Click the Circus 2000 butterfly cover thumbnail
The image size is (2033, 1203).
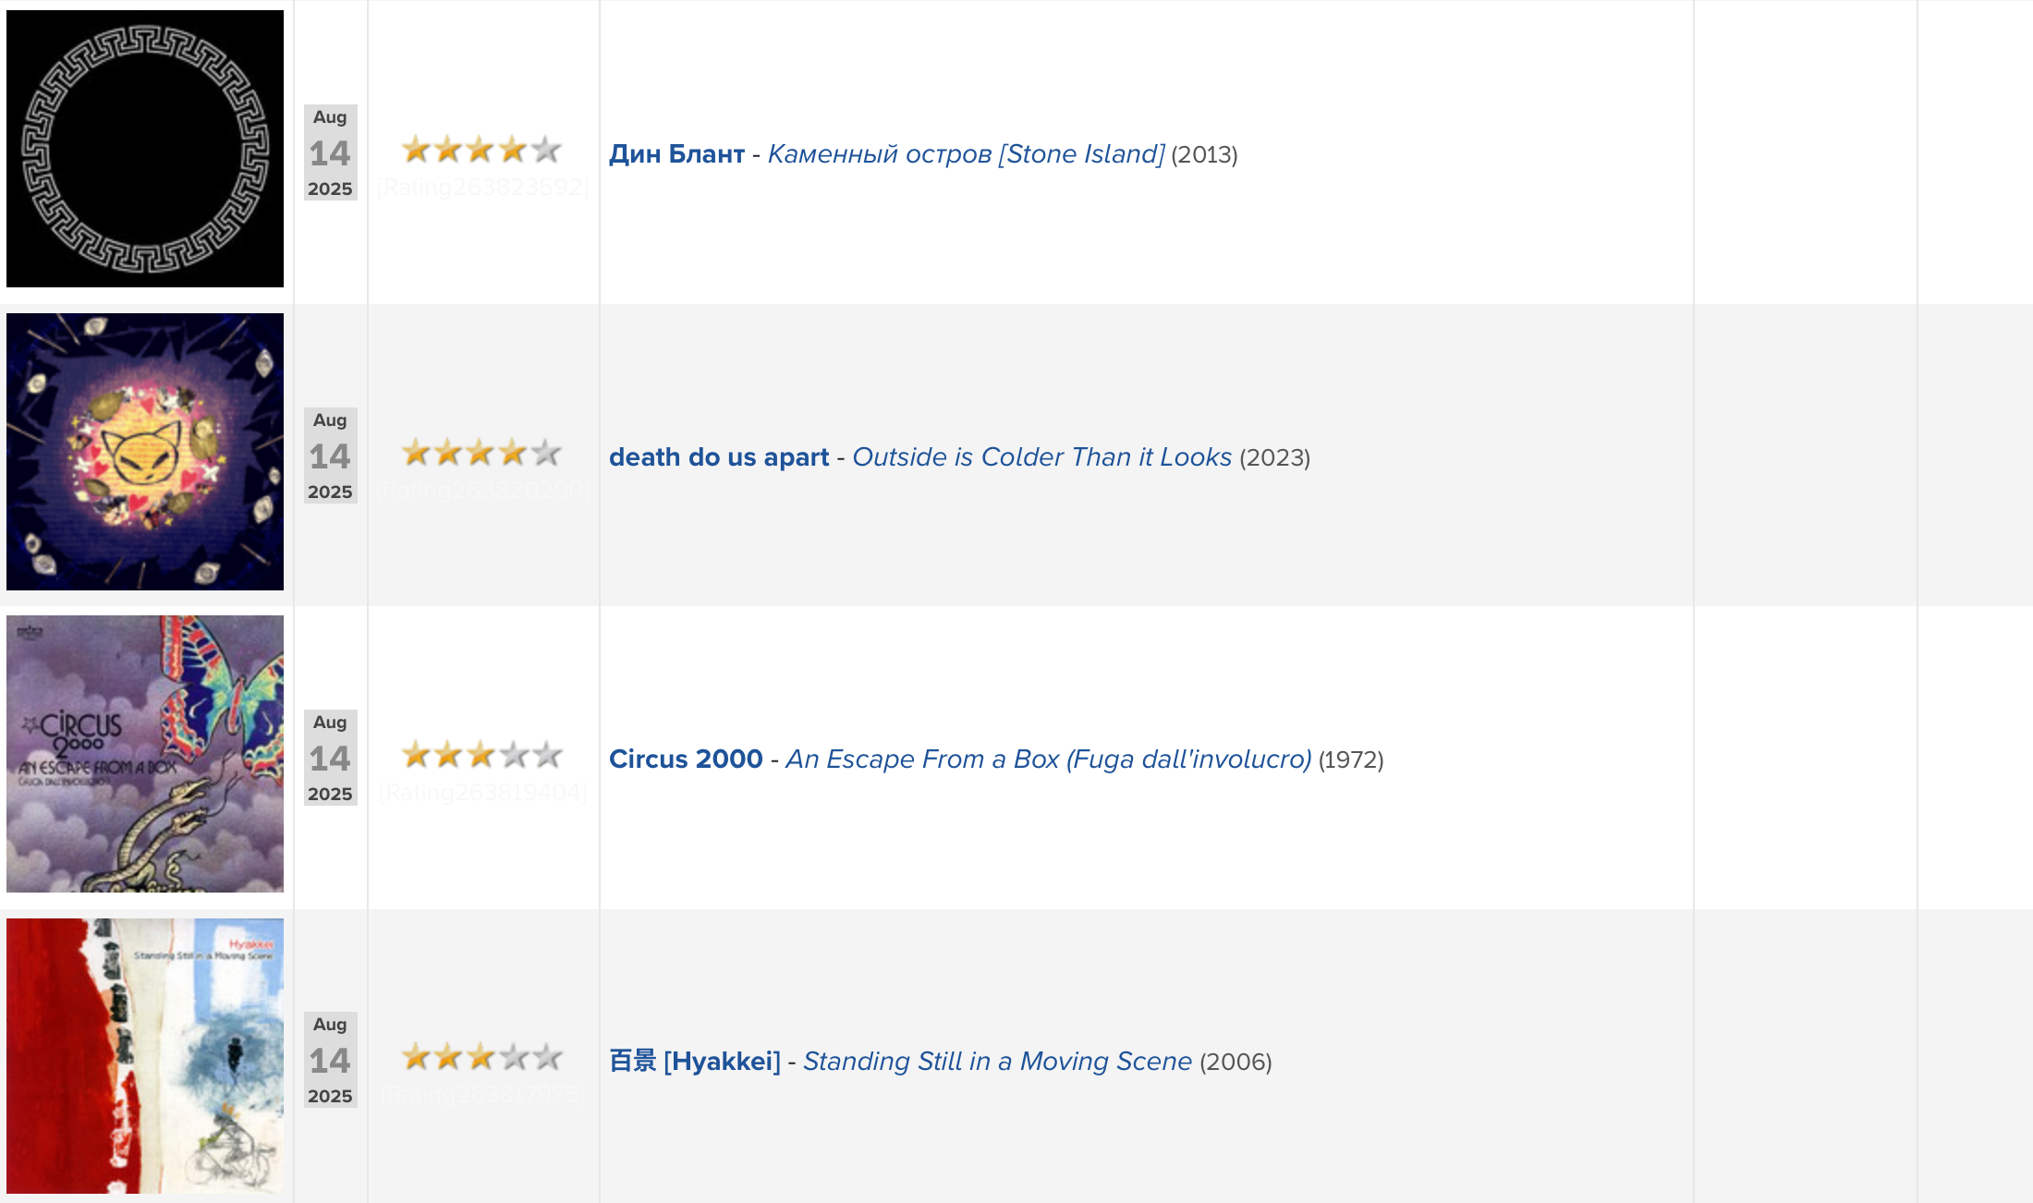pos(145,754)
